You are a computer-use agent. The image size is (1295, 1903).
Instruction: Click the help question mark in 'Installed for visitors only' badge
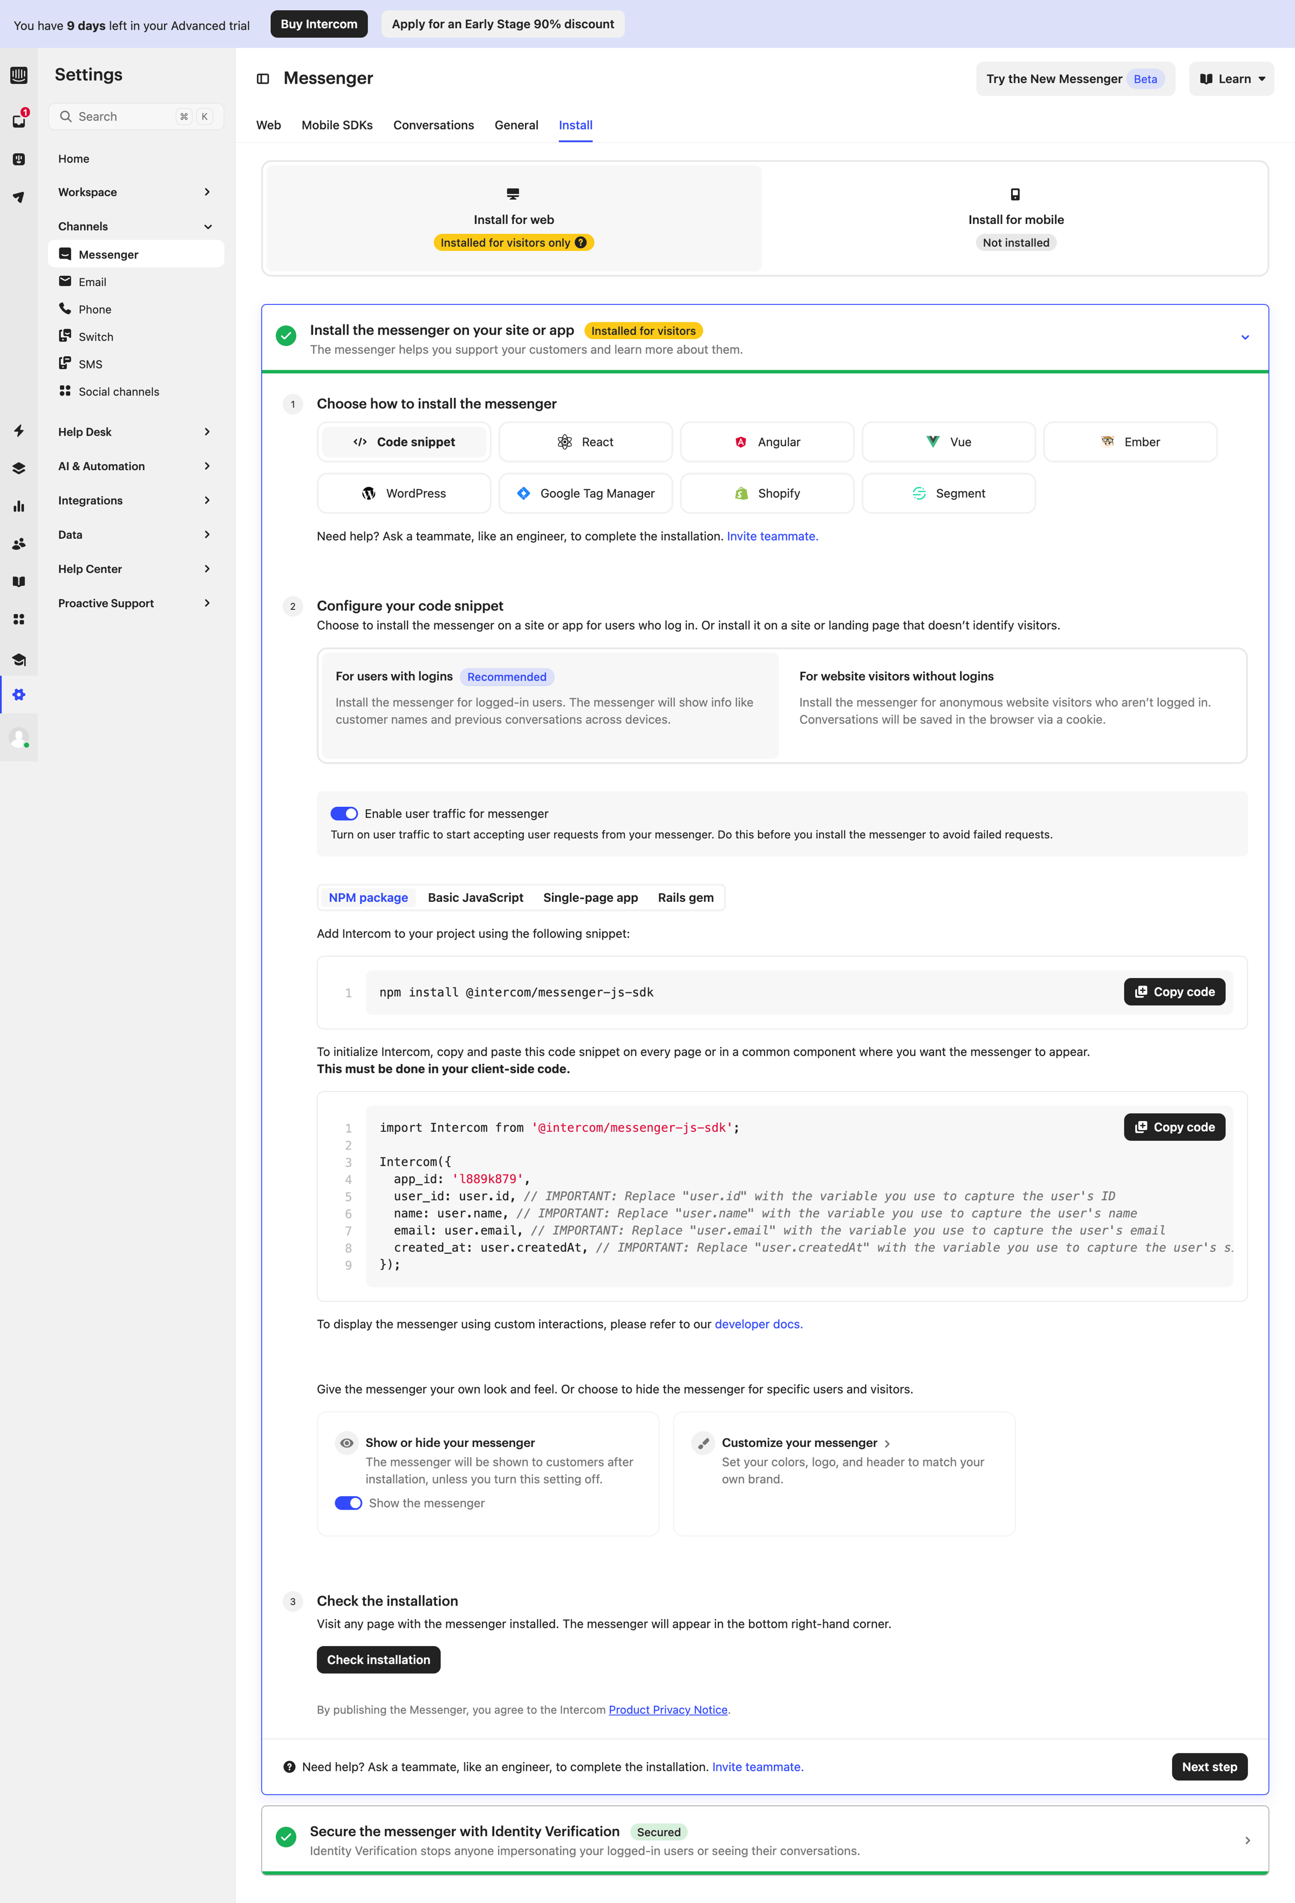[581, 242]
